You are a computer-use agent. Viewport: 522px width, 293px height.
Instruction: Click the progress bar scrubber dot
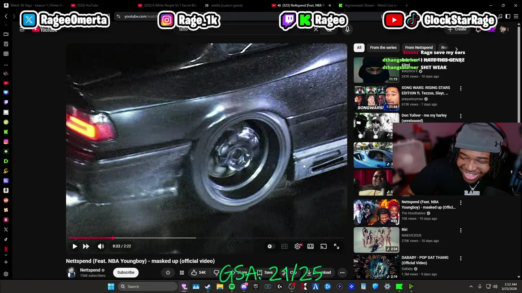pyautogui.click(x=113, y=238)
